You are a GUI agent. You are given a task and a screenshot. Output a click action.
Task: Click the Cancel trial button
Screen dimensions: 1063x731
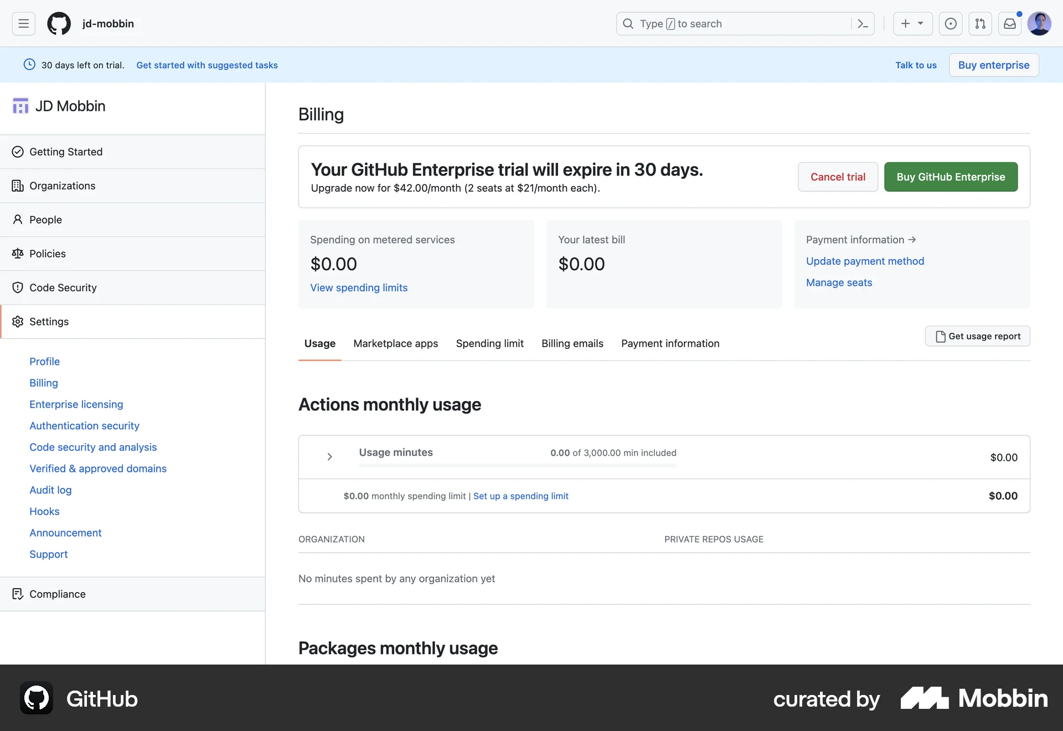pos(838,177)
